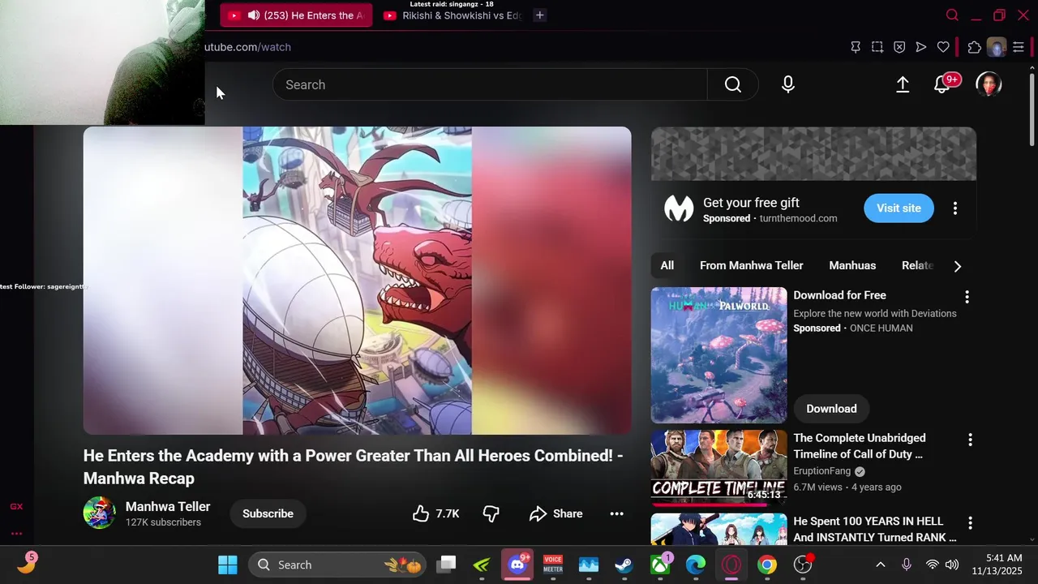Open the taskbar volume speaker icon
This screenshot has height=584, width=1038.
click(952, 565)
